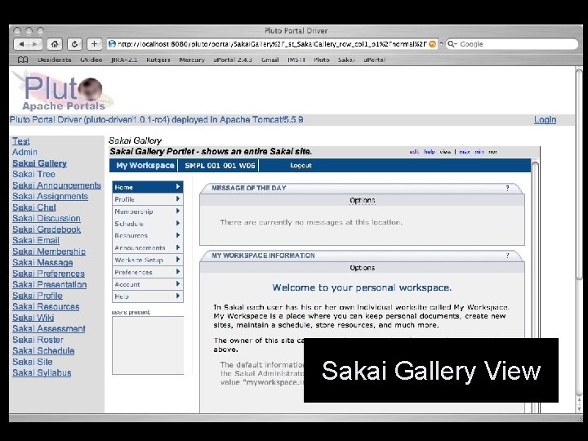Click Options under Message of the Day
588x441 pixels.
[x=362, y=201]
